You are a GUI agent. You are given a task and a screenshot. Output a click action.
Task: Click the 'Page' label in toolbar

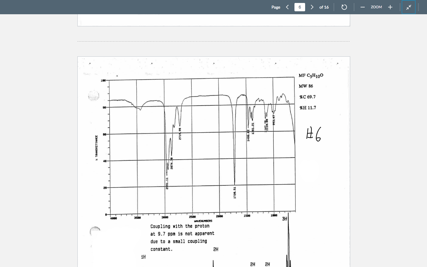pos(276,7)
